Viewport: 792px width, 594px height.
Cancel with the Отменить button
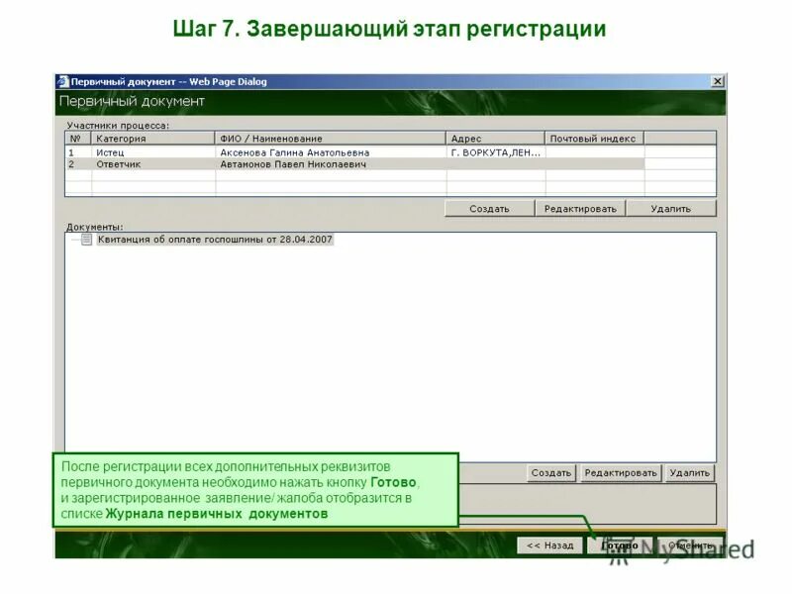point(690,545)
